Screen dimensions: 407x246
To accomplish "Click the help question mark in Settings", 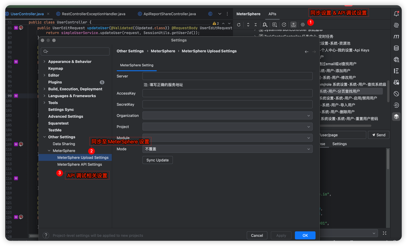I will point(46,235).
